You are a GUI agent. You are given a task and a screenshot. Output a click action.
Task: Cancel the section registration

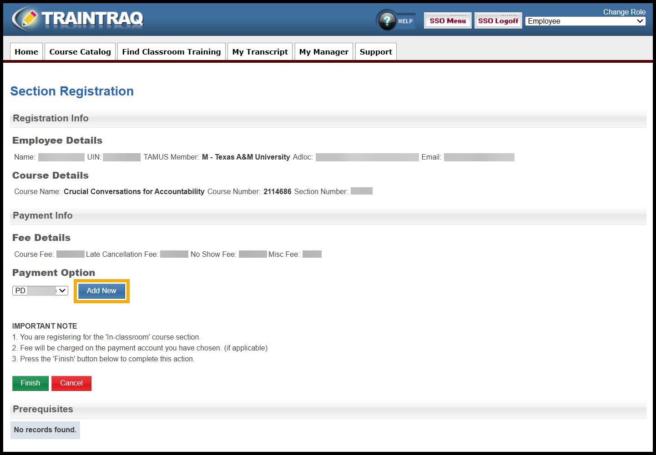pos(71,383)
